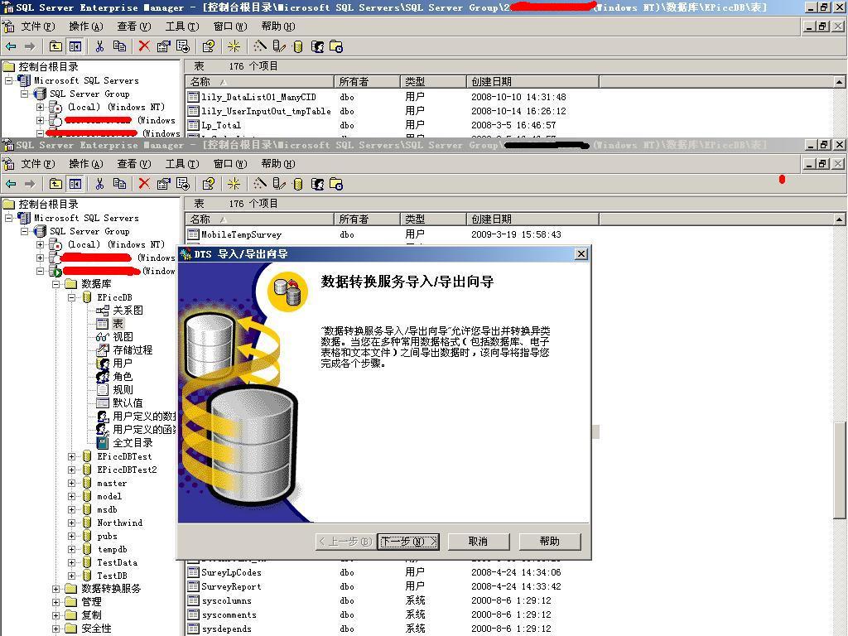848x636 pixels.
Task: Expand the EPiccDBTest database node
Action: [x=71, y=456]
